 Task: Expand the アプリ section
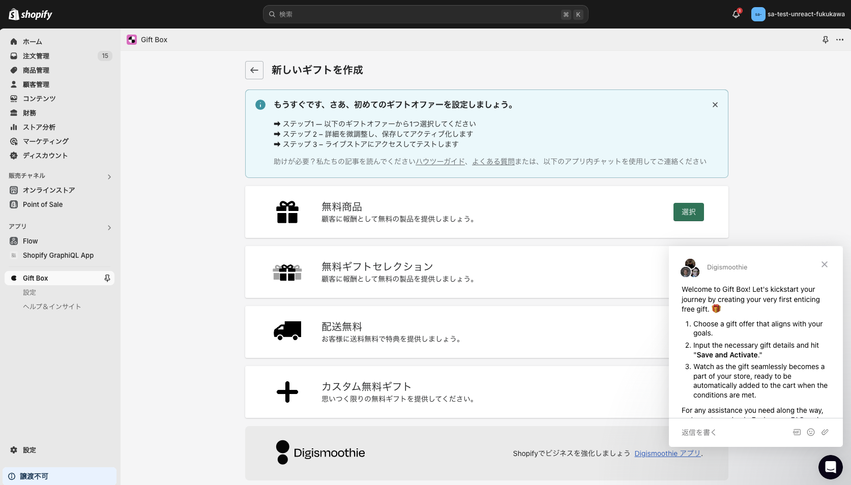(x=109, y=228)
